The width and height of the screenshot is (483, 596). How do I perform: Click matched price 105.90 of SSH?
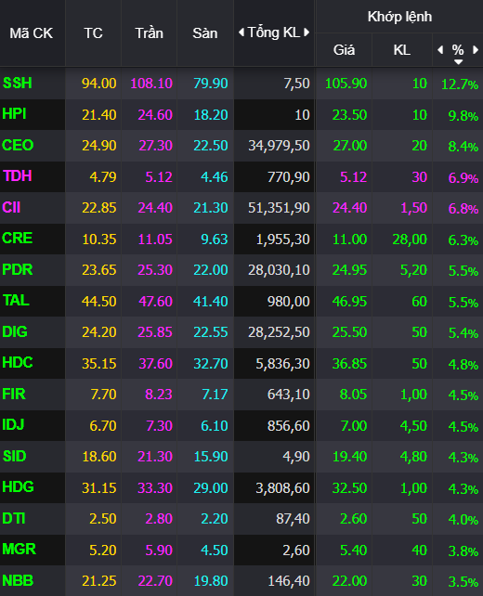coord(346,84)
